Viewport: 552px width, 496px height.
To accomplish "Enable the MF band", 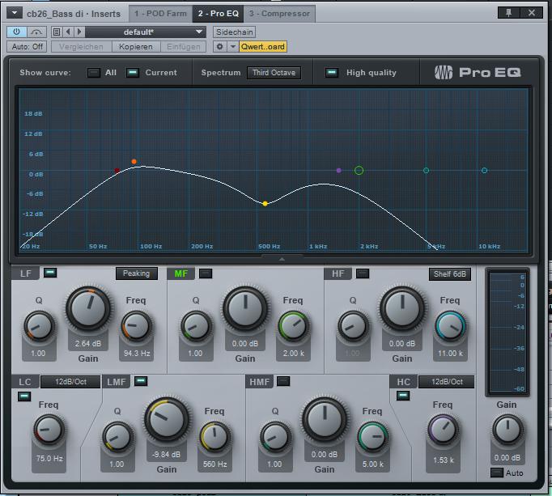I will click(x=206, y=273).
